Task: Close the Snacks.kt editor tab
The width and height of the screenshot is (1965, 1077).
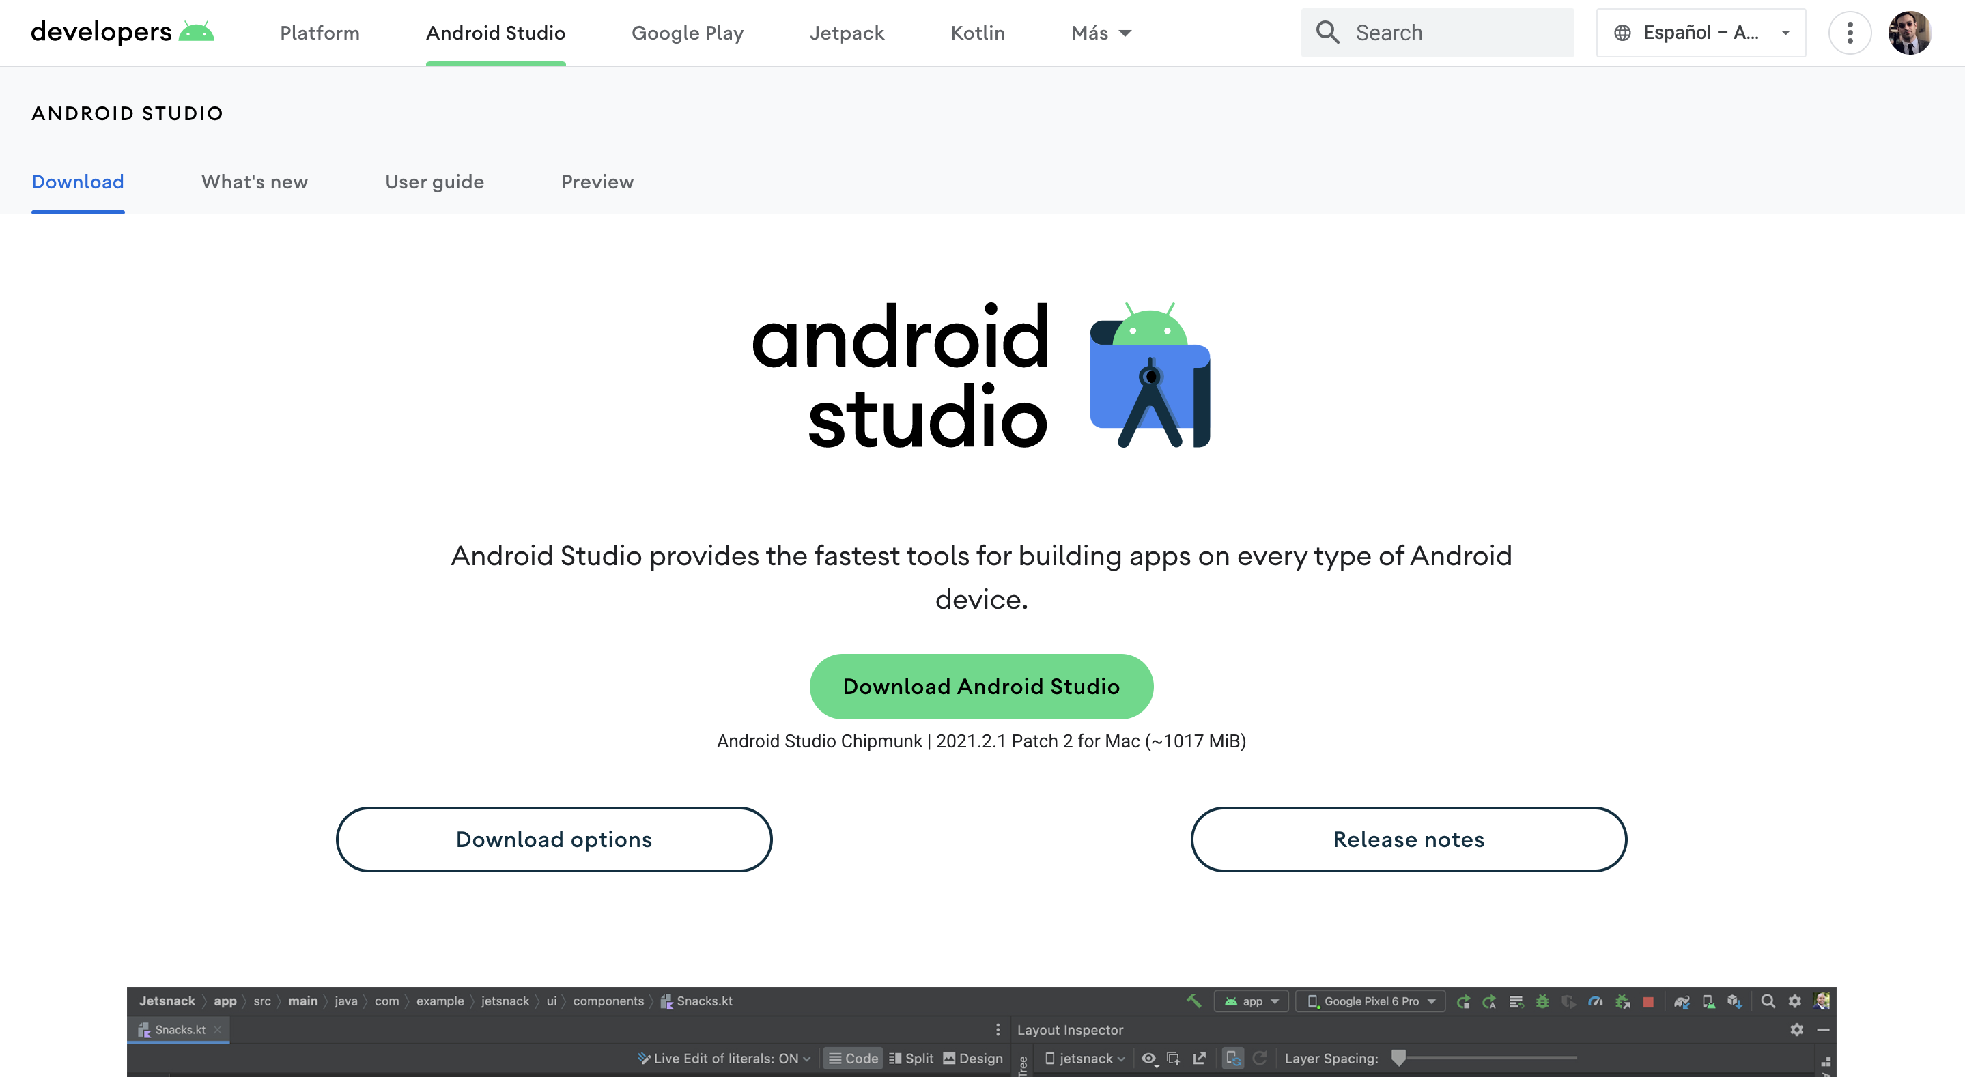Action: 217,1030
